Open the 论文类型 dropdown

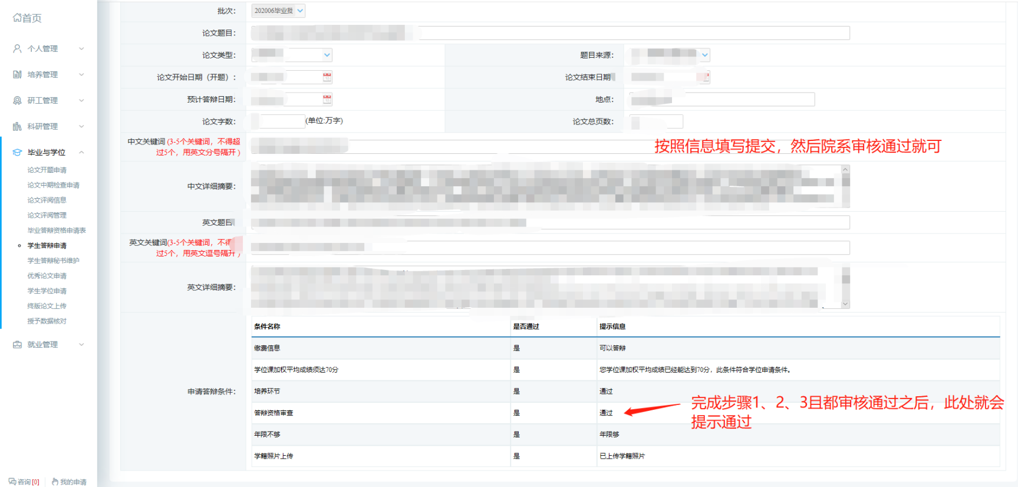[327, 55]
